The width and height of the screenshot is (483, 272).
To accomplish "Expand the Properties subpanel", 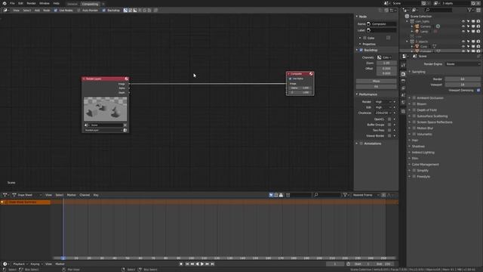I will 360,44.
